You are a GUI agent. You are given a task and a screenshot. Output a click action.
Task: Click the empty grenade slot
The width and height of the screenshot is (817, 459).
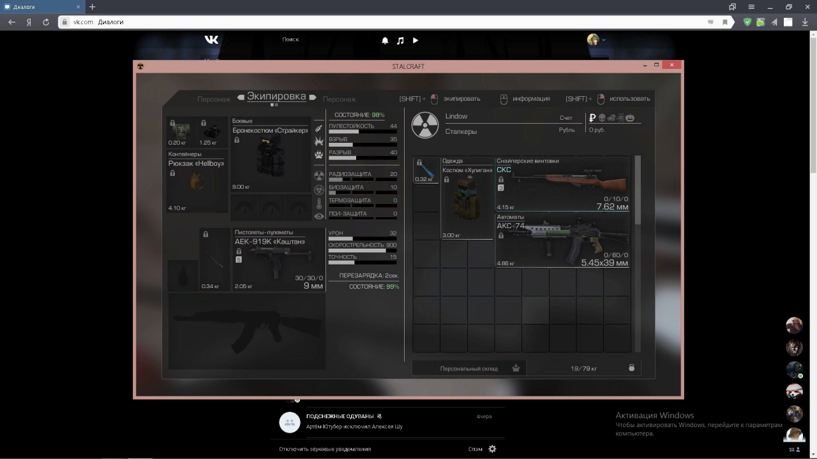tap(183, 275)
